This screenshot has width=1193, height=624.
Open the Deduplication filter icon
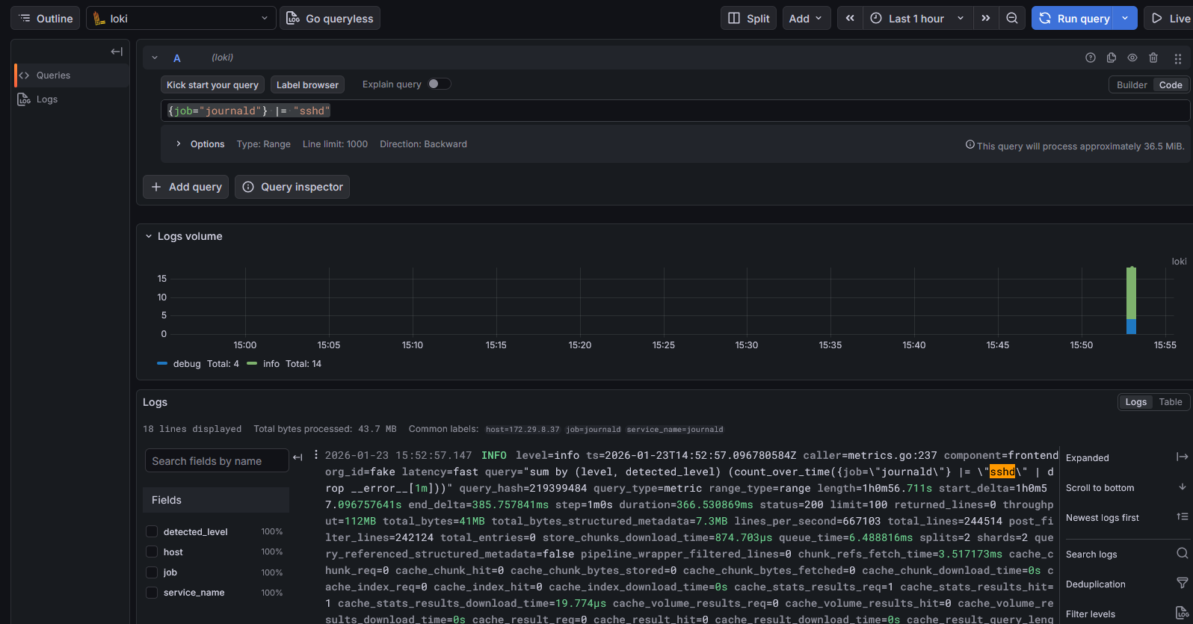[1182, 584]
